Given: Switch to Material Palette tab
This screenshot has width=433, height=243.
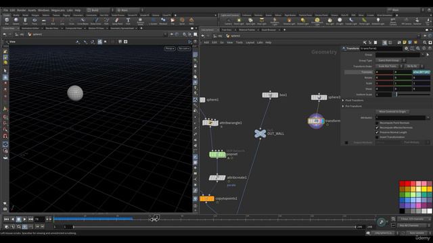Looking at the screenshot, I should coord(247,30).
